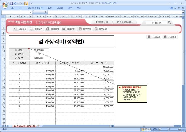Select the 감가상각비(정액법) sheet tab
This screenshot has height=132, width=186.
coord(24,126)
